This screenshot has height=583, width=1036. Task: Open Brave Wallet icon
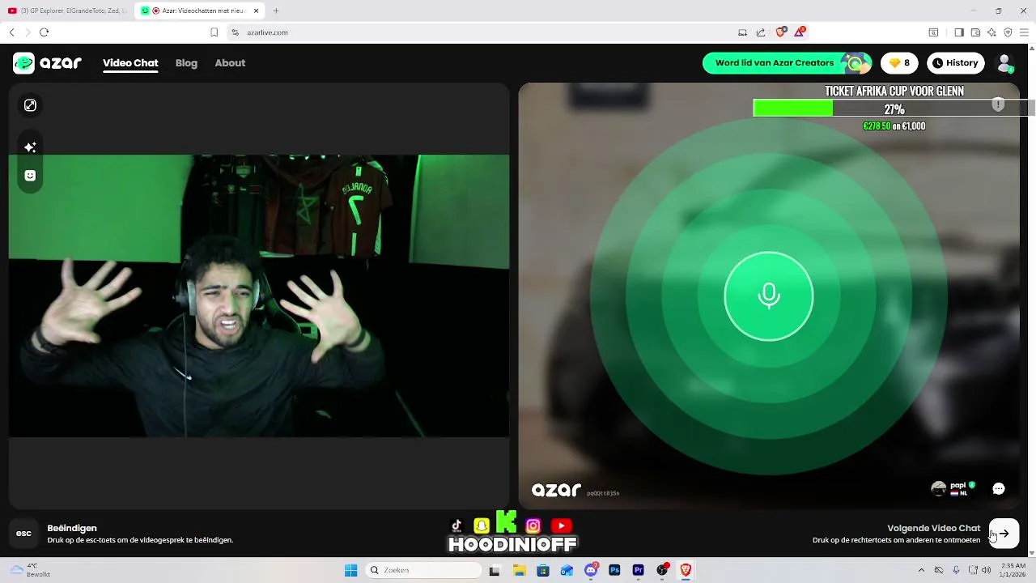point(975,32)
